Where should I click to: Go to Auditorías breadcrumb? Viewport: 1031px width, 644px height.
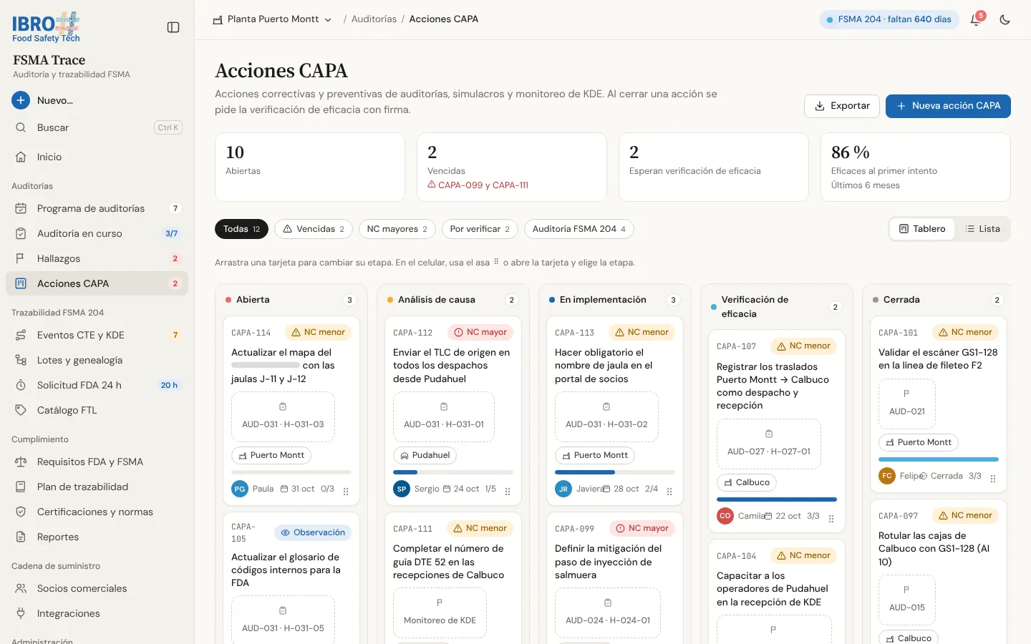pyautogui.click(x=374, y=19)
